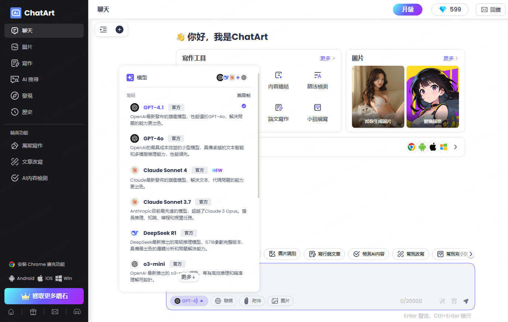The height and width of the screenshot is (322, 508).
Task: Expand the apps bar right chevron
Action: (x=456, y=147)
